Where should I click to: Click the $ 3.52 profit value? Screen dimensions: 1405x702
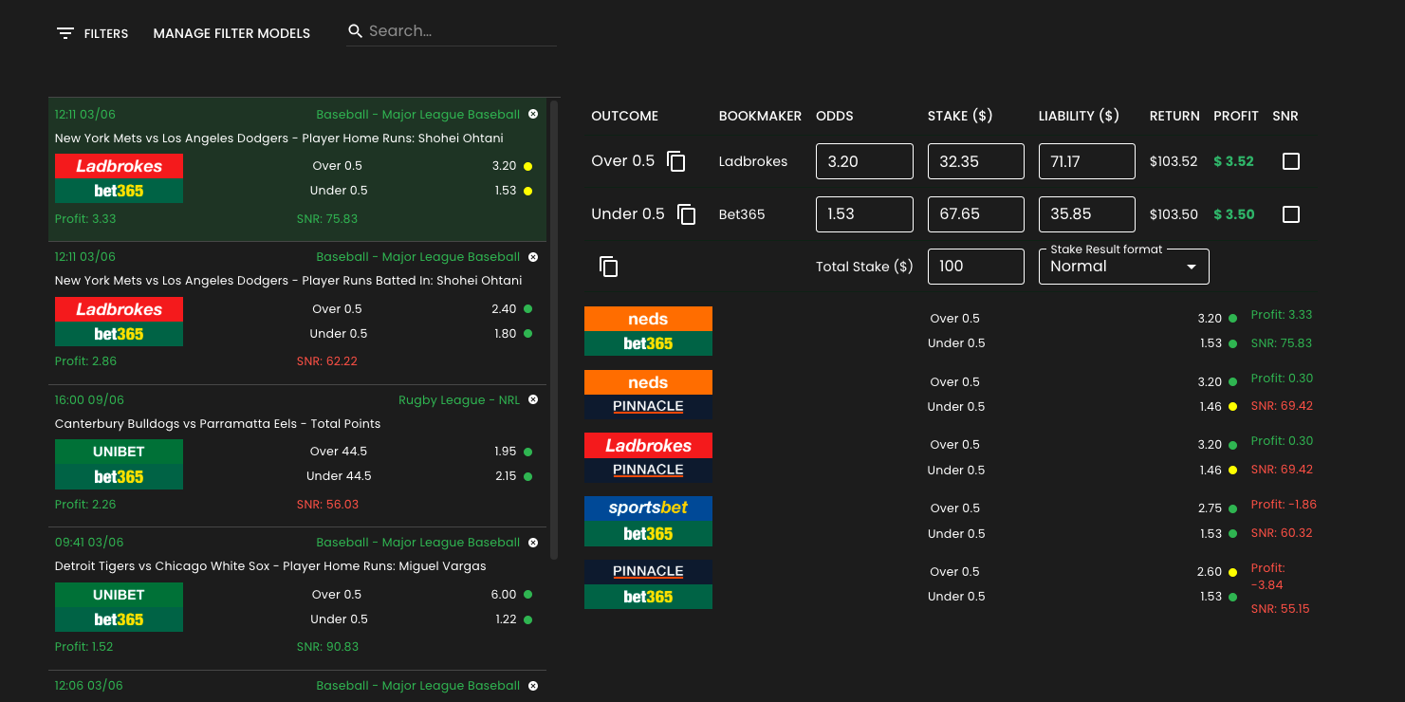coord(1234,161)
